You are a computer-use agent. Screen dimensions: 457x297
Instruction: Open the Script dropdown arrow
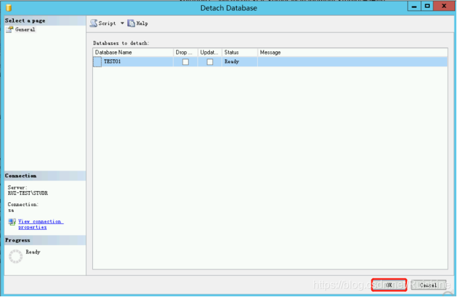(x=122, y=23)
